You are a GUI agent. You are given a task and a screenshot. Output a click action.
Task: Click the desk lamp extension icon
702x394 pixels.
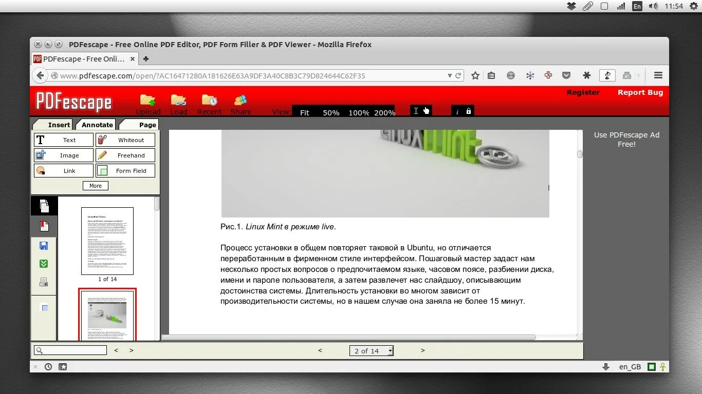(607, 75)
